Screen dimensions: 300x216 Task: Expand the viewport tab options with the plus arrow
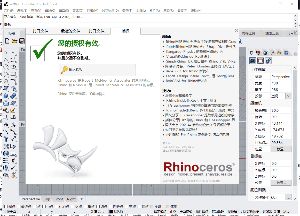(81, 199)
